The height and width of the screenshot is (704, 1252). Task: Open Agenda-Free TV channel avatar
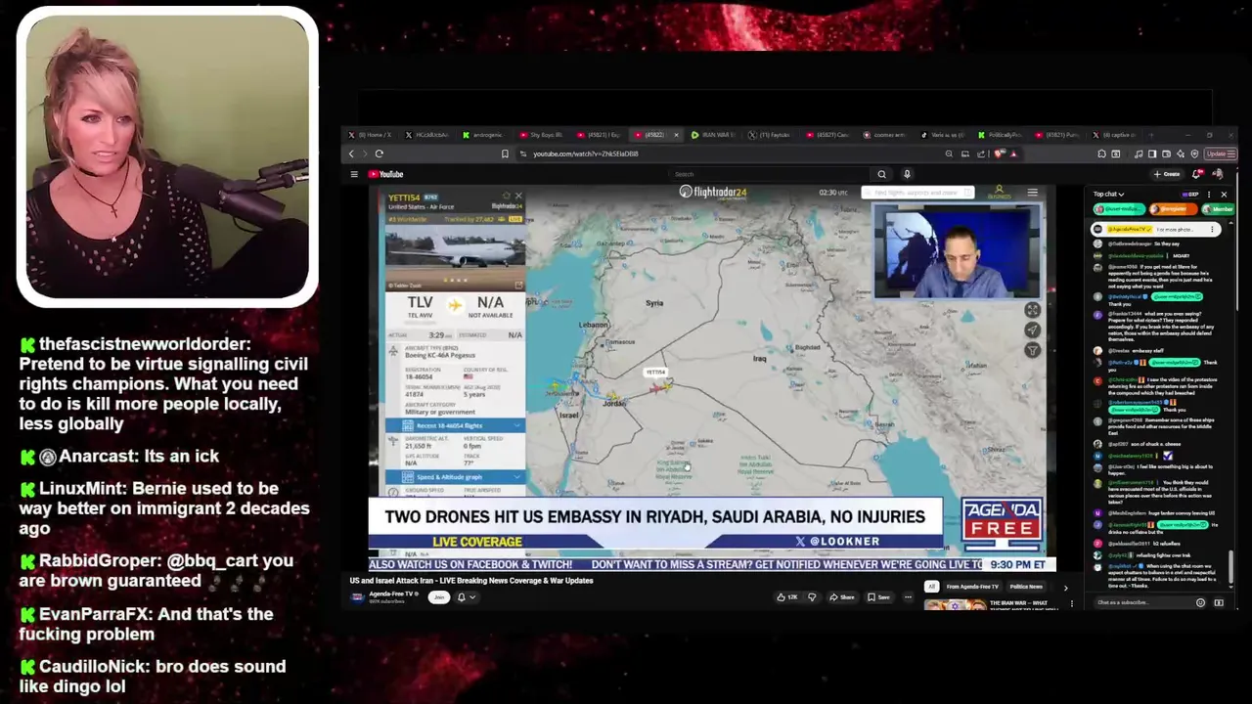coord(357,596)
